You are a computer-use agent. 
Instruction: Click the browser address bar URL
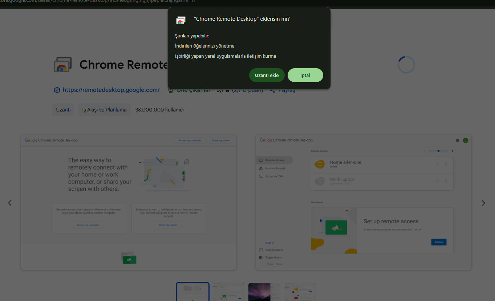coord(98,2)
